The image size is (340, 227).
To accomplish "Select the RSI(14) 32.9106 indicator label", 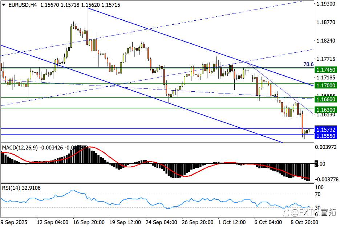I will [21, 188].
